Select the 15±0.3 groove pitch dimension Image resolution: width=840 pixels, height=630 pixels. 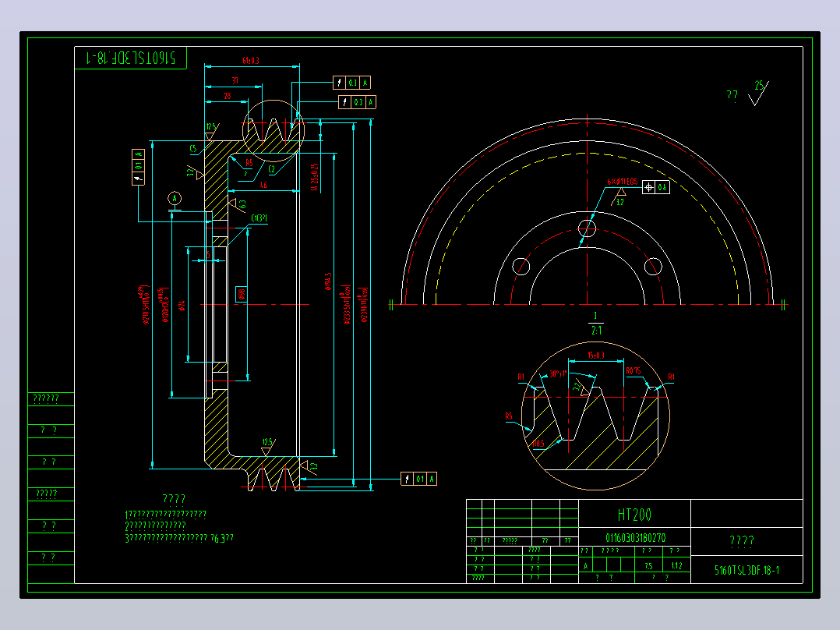point(595,355)
